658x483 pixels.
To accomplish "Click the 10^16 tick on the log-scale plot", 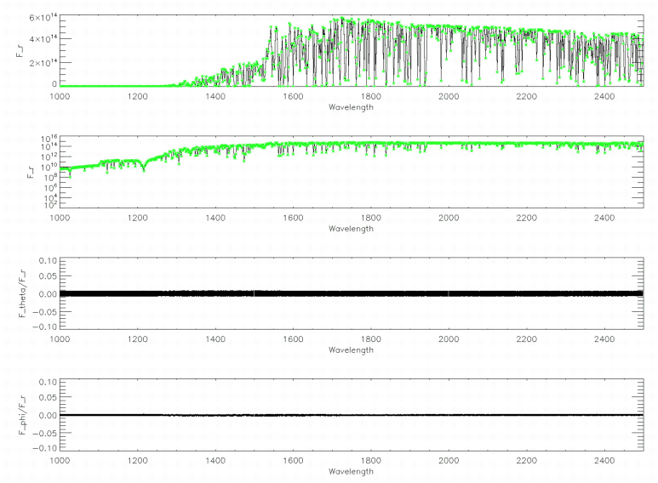I will [x=47, y=139].
